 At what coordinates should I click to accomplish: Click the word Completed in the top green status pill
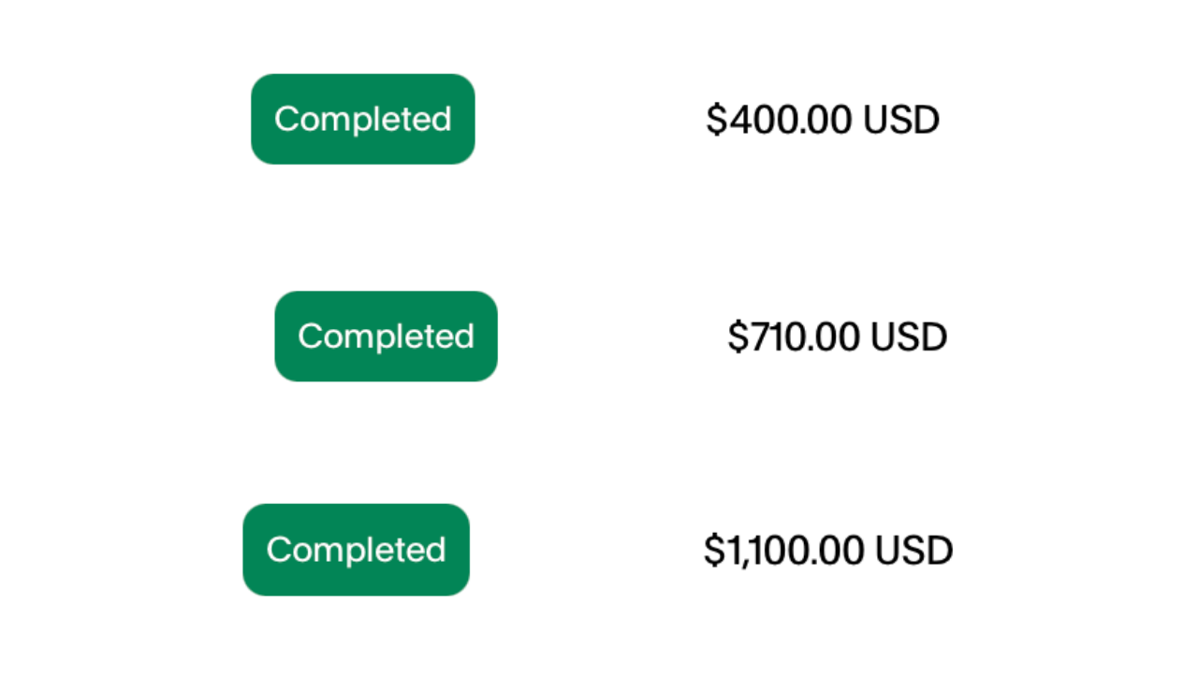tap(362, 119)
